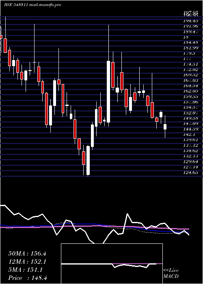Click the tall white candlestick reaching 177

tap(108, 92)
